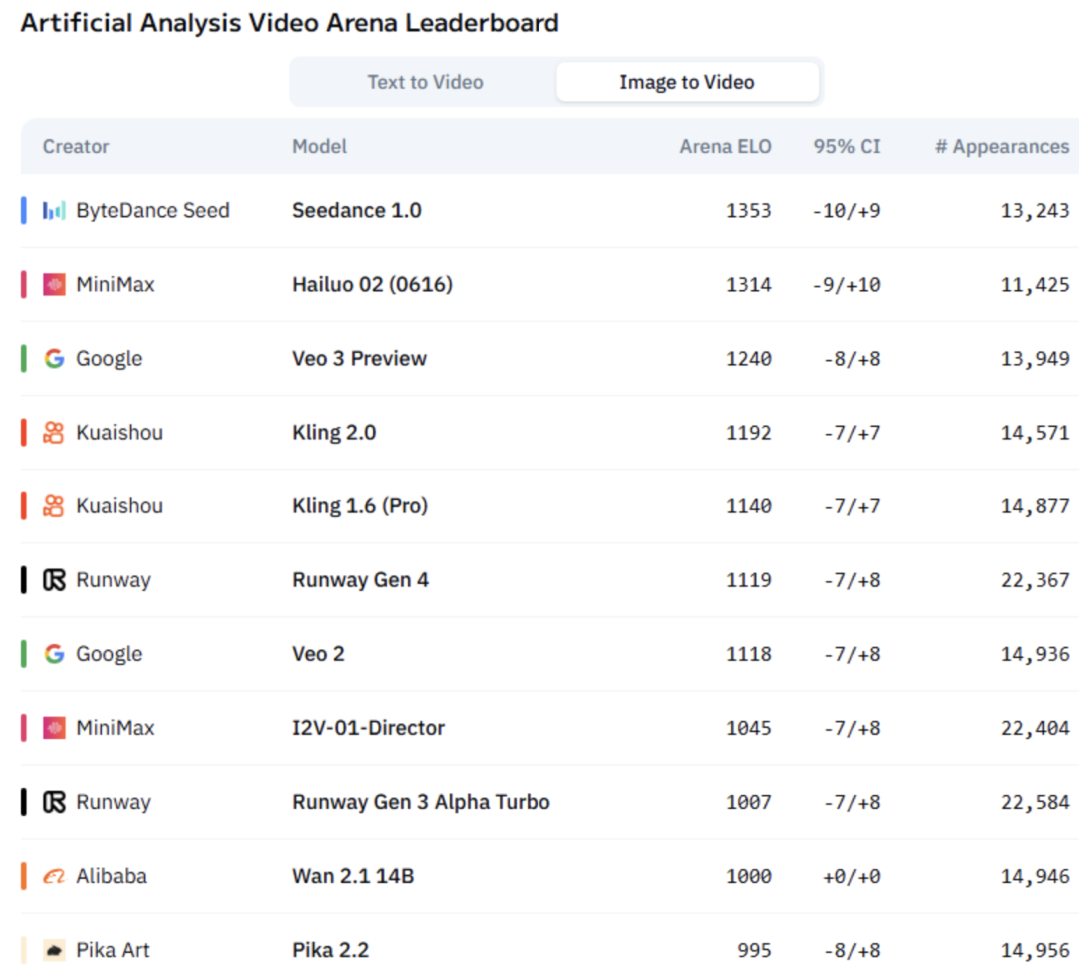
Task: Click the Arena ELO value 1140
Action: [x=749, y=505]
